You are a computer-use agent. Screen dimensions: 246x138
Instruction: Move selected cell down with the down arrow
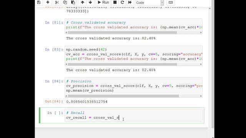90,2
